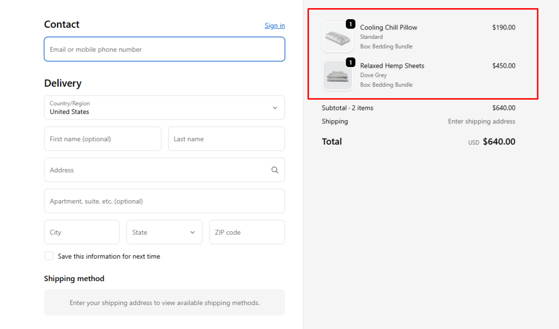This screenshot has height=329, width=559.
Task: Focus the City text field
Action: tap(81, 232)
